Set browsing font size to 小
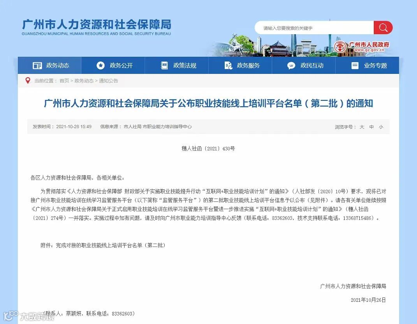The height and width of the screenshot is (324, 417). (x=381, y=127)
